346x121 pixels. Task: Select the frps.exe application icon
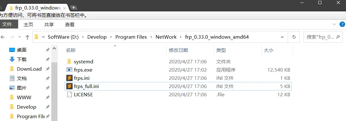coord(69,70)
